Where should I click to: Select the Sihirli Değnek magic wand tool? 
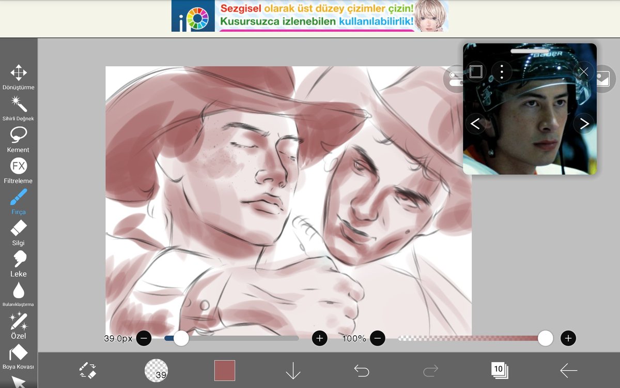[19, 108]
